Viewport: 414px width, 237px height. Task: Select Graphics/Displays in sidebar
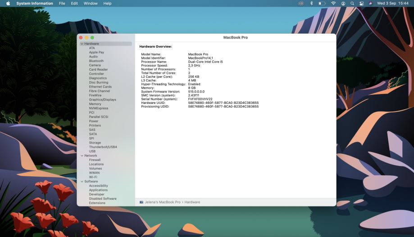click(x=102, y=100)
